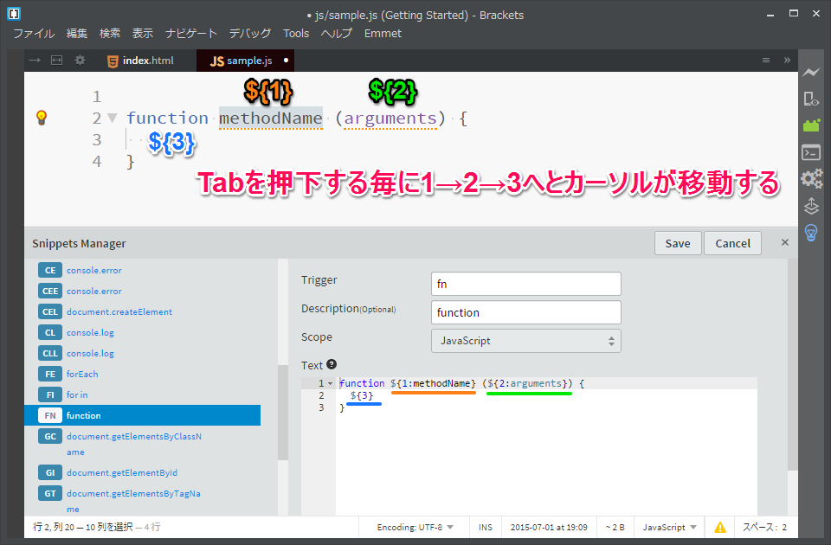The height and width of the screenshot is (545, 831).
Task: Click Cancel in Snippets Manager
Action: click(733, 243)
